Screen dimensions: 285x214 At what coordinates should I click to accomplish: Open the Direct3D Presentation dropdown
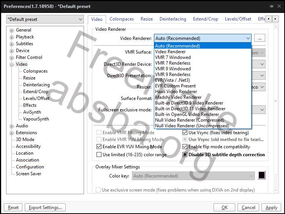(x=262, y=76)
